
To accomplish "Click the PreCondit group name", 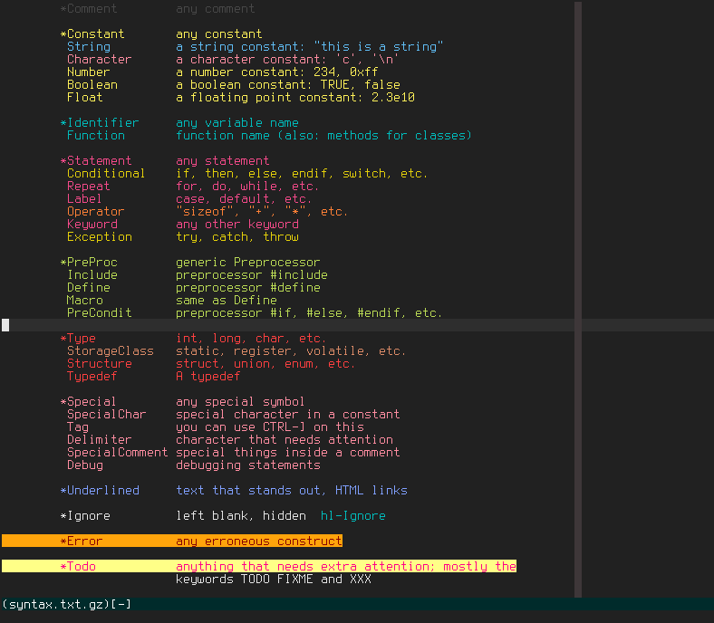I will [x=100, y=313].
